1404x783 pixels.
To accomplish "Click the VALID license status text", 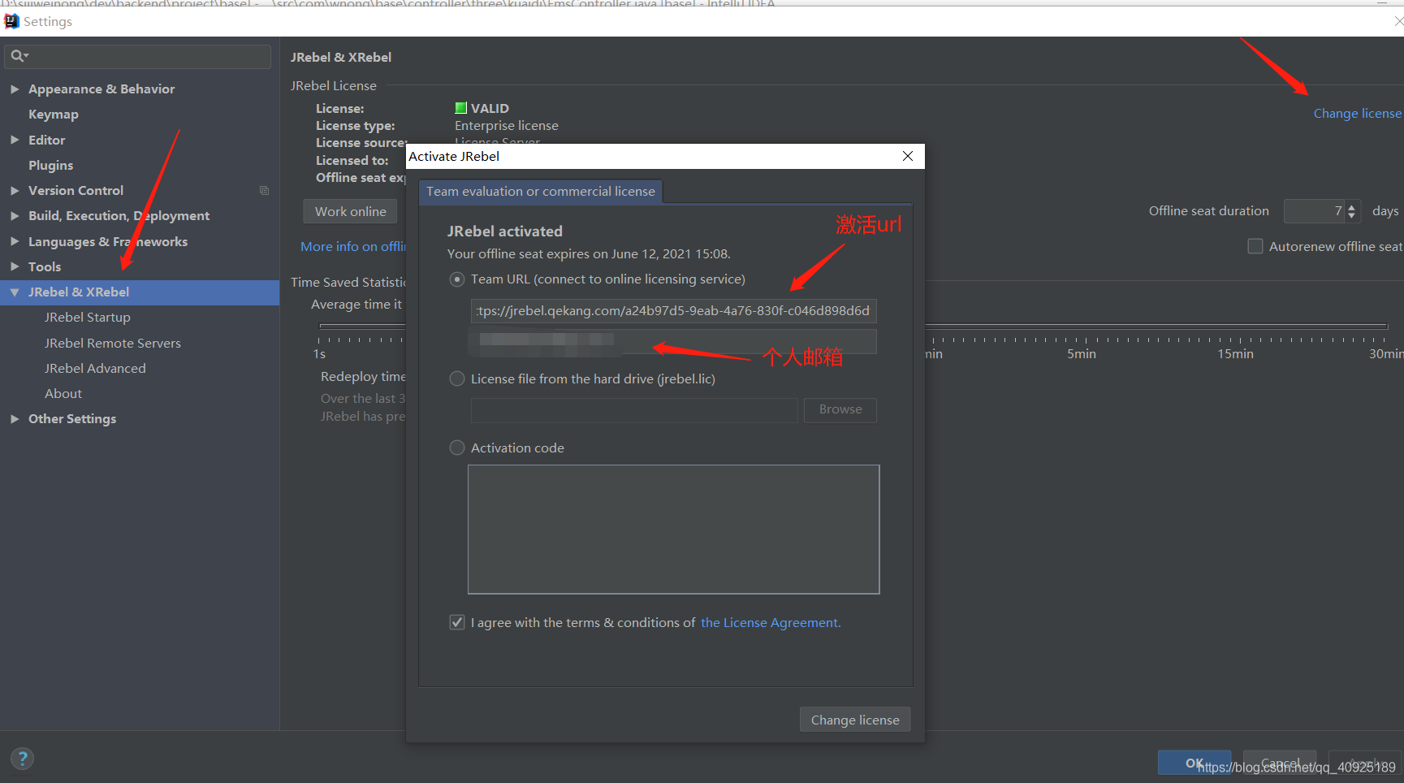I will pyautogui.click(x=490, y=109).
